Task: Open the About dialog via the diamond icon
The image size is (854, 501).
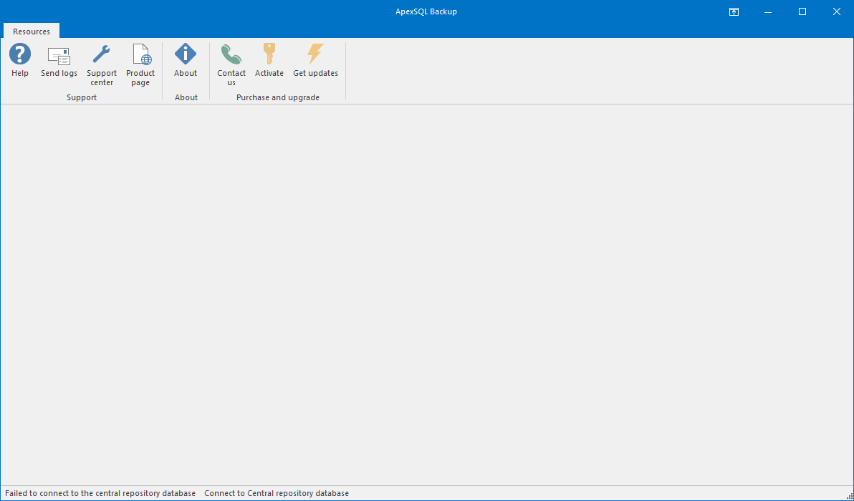Action: click(185, 54)
